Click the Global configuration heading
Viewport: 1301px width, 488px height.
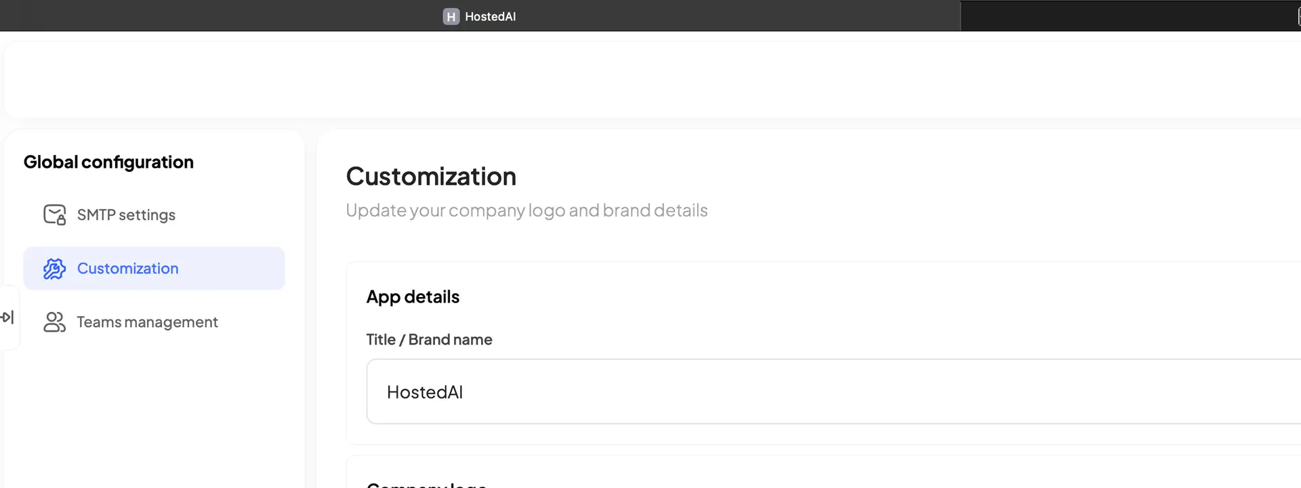tap(108, 162)
